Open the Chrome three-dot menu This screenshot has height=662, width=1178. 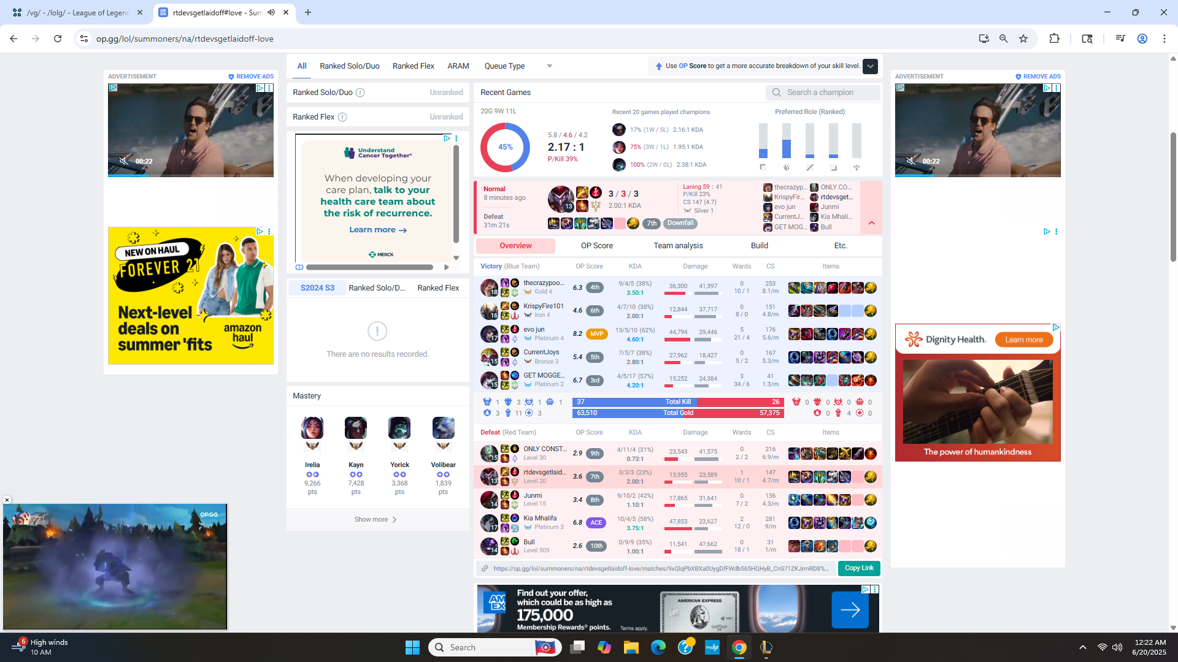coord(1165,39)
